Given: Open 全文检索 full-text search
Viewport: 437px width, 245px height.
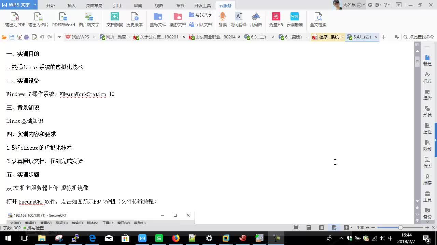Looking at the screenshot, I should (318, 20).
